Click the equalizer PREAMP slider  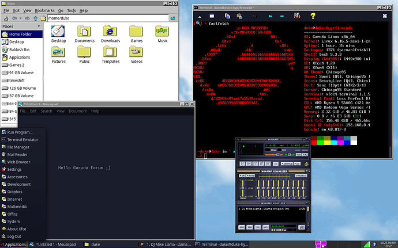[x=242, y=187]
